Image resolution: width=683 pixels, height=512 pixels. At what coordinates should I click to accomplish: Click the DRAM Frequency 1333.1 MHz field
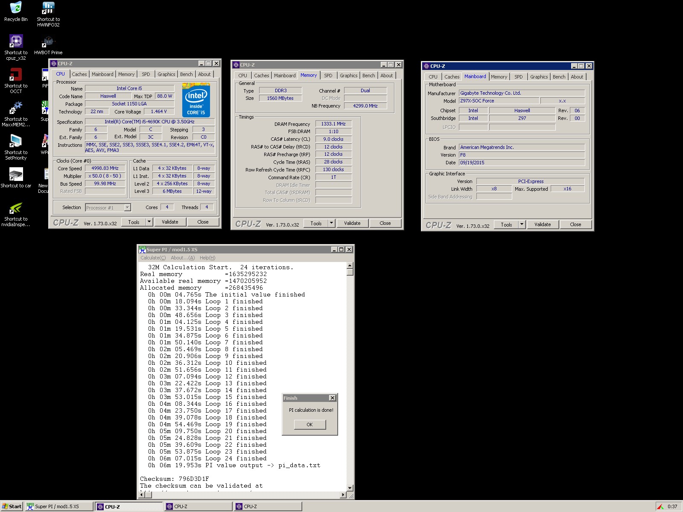pos(333,124)
